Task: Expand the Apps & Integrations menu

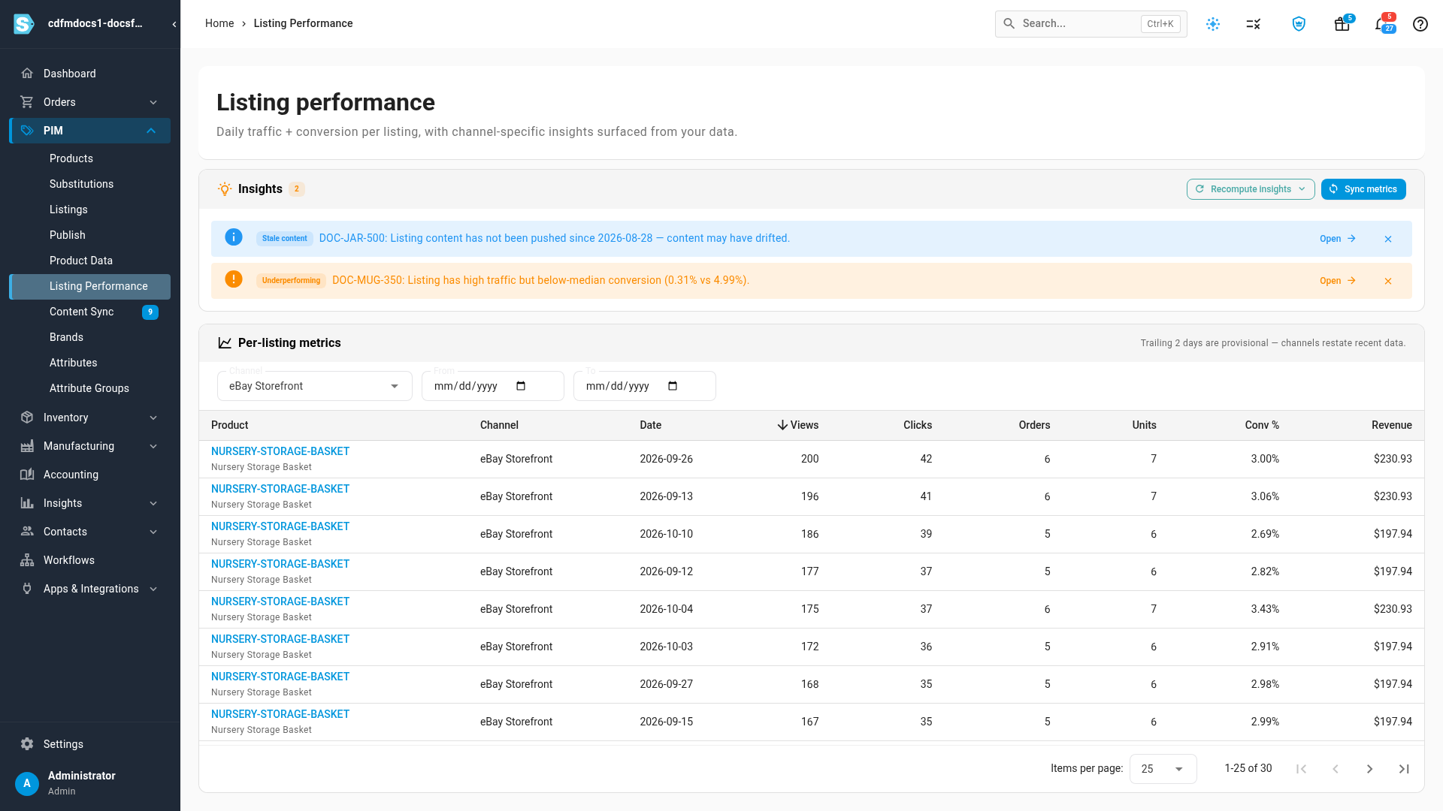Action: click(89, 589)
